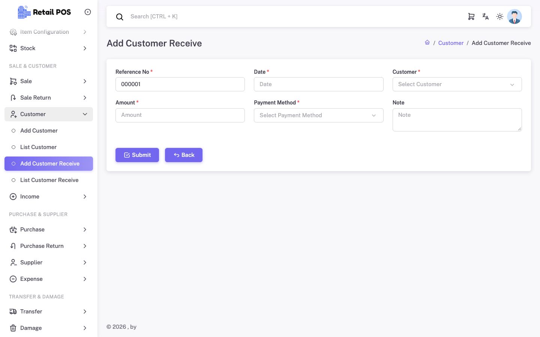Expand the Income chevron

coord(85,197)
